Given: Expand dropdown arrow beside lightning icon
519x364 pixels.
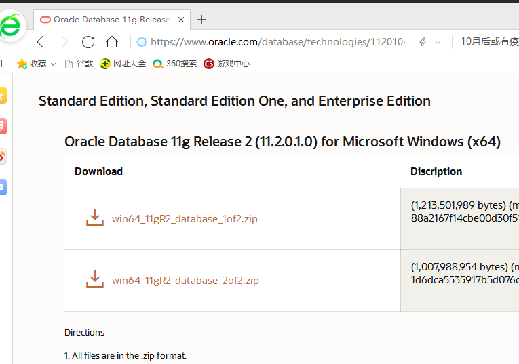Looking at the screenshot, I should point(438,42).
